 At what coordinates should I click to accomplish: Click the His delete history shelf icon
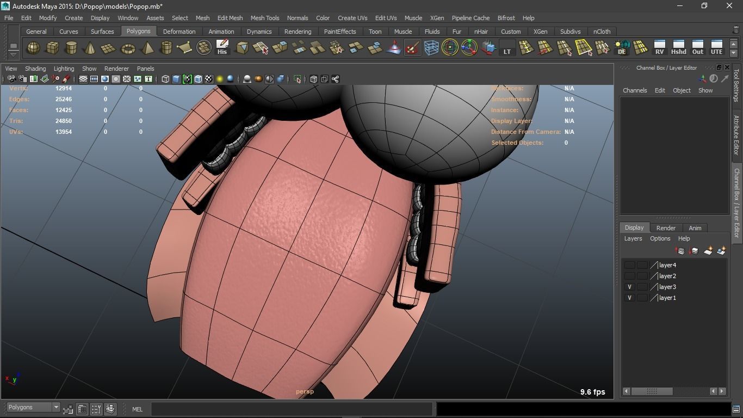tap(222, 48)
